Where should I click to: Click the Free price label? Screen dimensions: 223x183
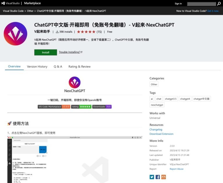[x=110, y=32]
